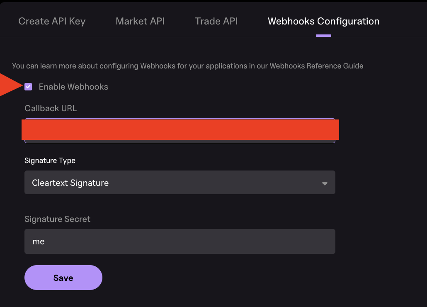427x307 pixels.
Task: Select the Webhooks Configuration tab
Action: click(323, 21)
